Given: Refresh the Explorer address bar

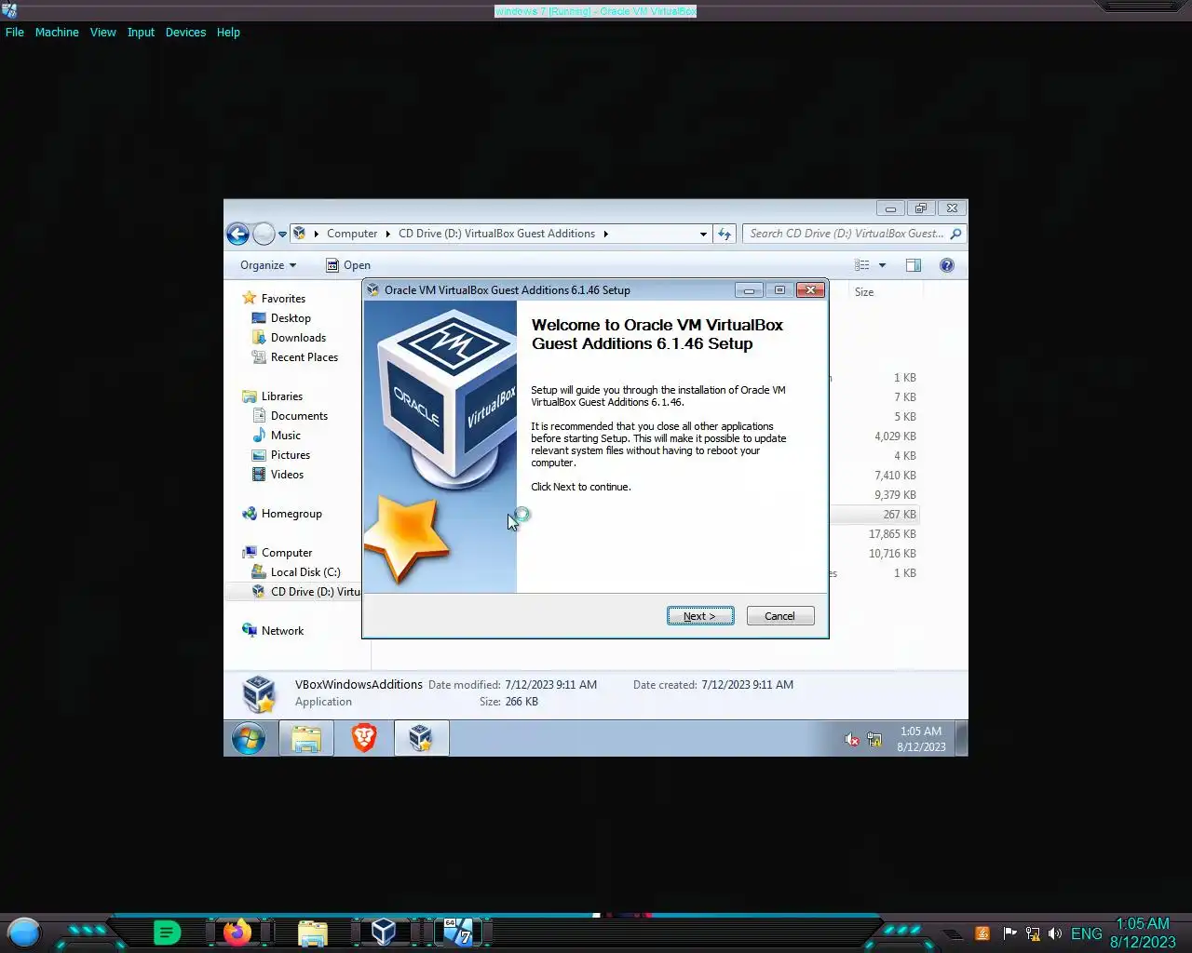Looking at the screenshot, I should (725, 234).
